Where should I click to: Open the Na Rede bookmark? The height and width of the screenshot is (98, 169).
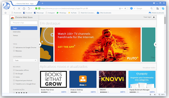(x=72, y=13)
